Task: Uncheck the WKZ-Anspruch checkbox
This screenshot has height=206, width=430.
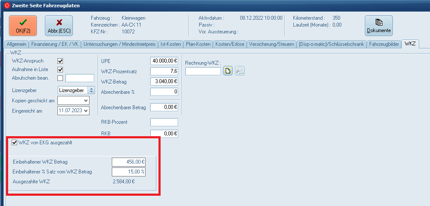Action: click(x=60, y=61)
